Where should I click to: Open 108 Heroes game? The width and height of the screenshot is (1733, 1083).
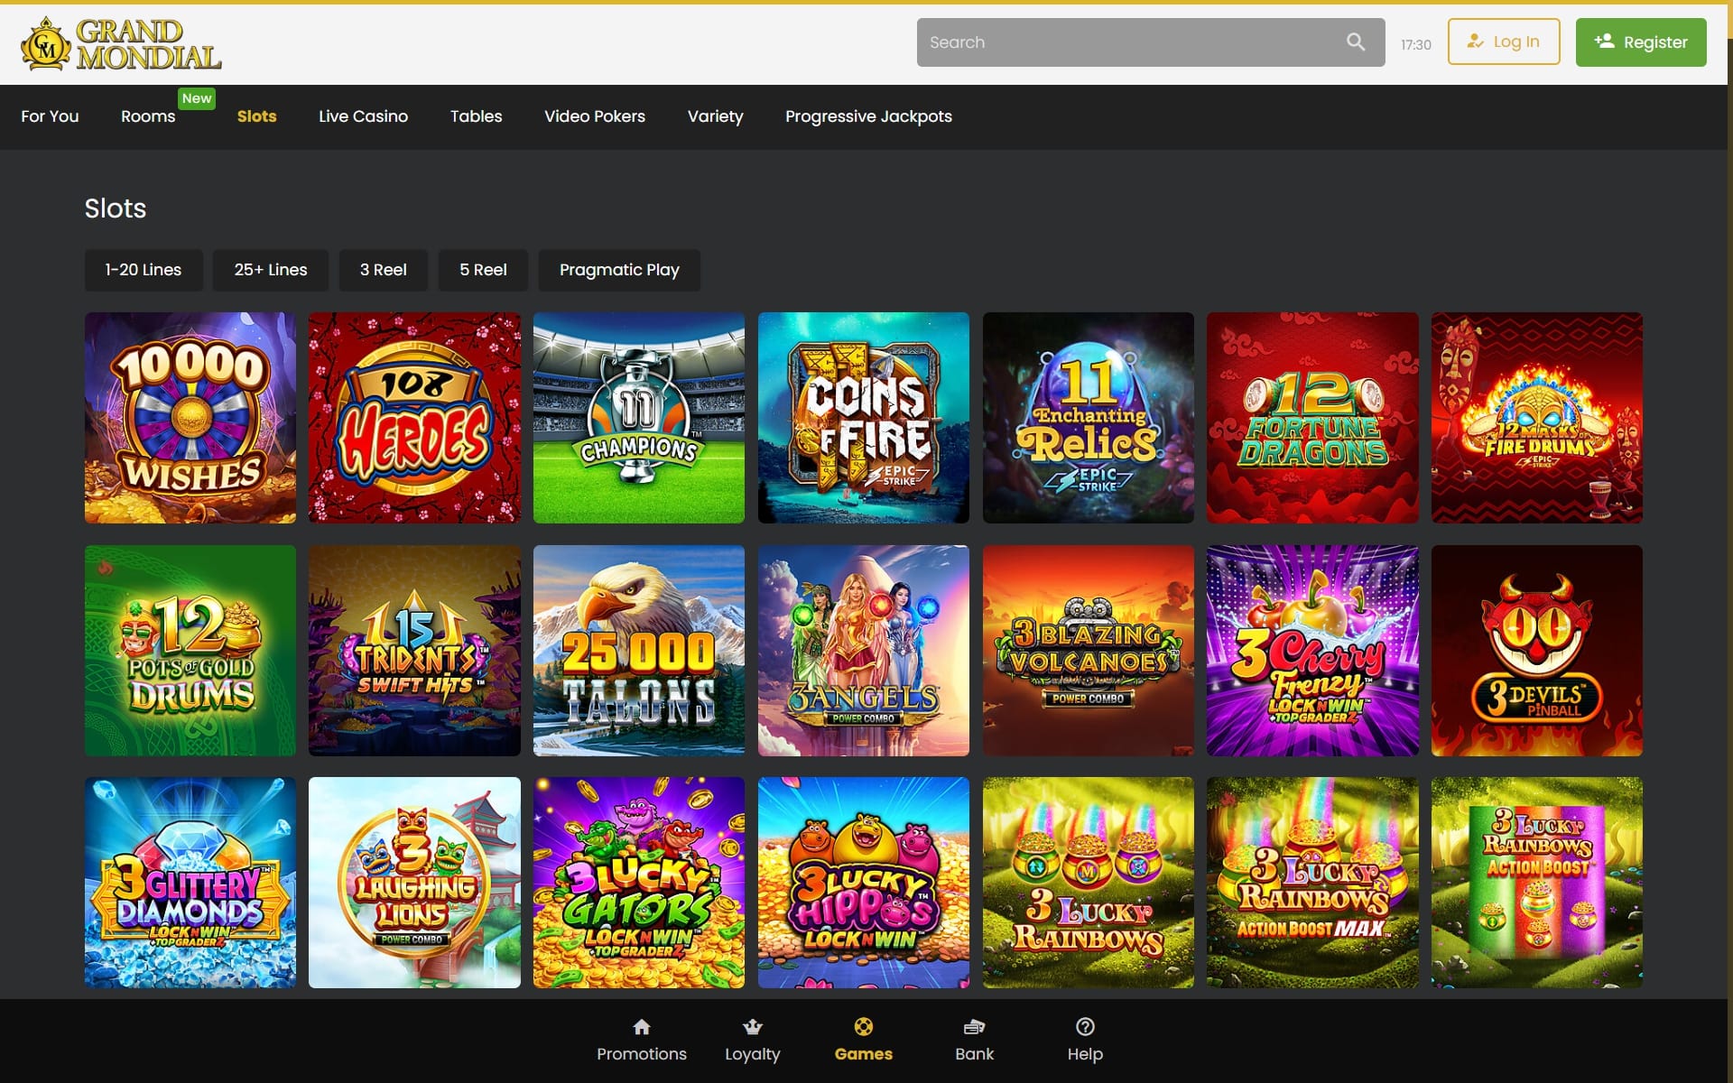[414, 418]
